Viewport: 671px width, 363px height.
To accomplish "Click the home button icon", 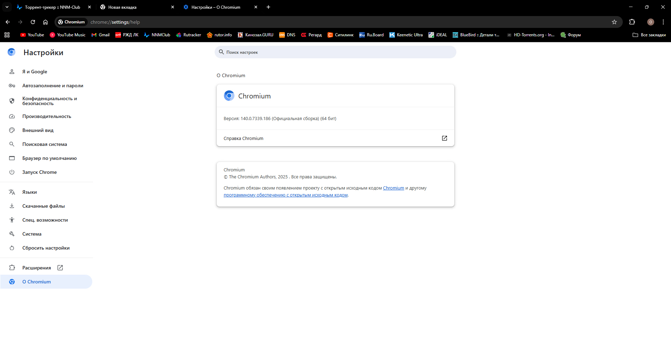I will coord(45,22).
